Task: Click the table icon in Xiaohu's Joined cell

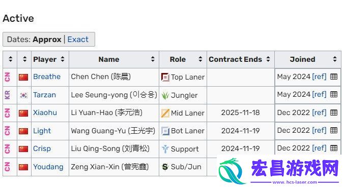Action: click(334, 112)
